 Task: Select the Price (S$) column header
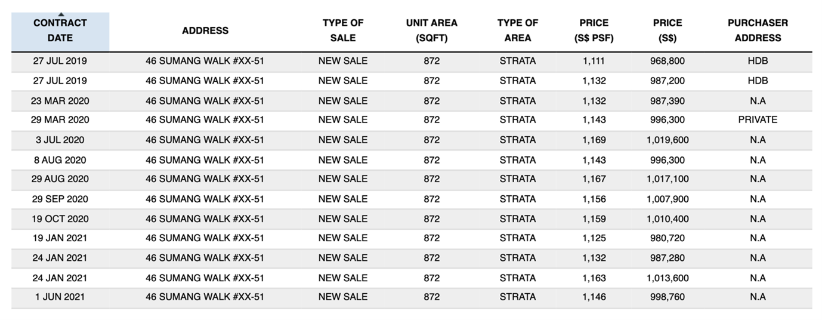[668, 30]
